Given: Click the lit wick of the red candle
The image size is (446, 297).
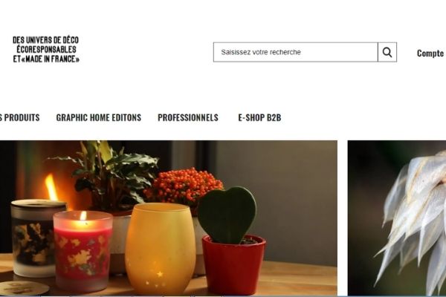Looking at the screenshot, I should 83,217.
